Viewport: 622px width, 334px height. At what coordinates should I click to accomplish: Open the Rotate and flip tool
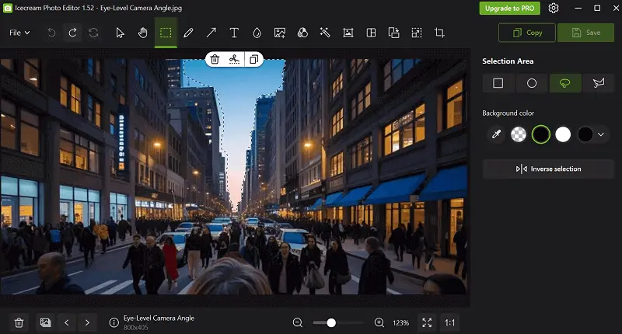pos(394,33)
